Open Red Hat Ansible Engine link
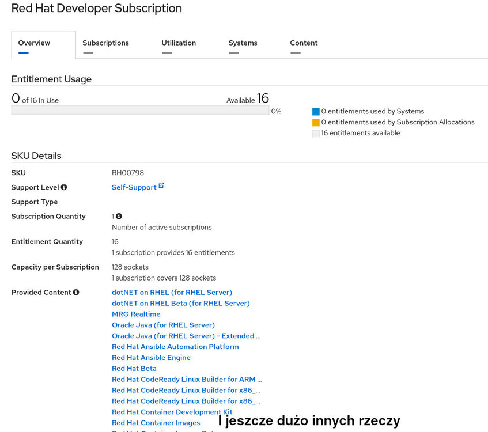The image size is (488, 432). coord(151,358)
